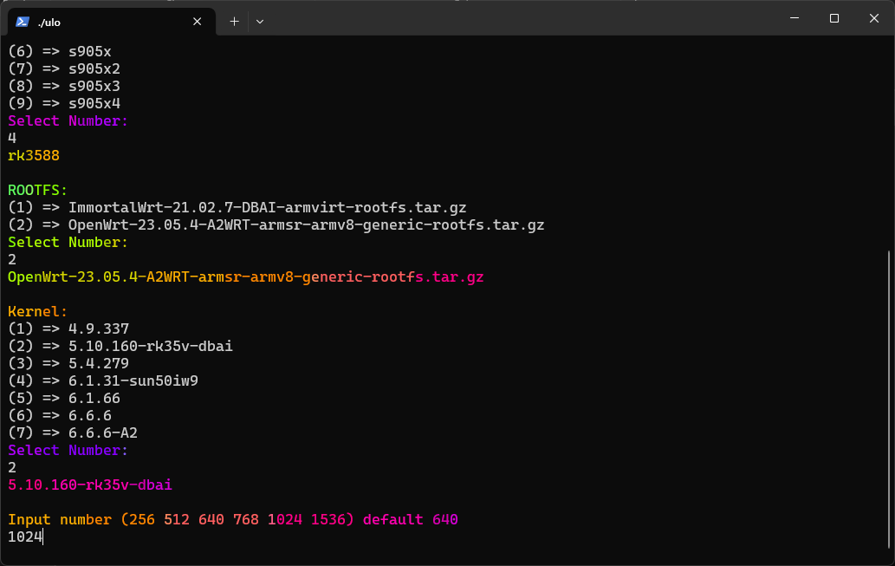Click the kernel option '(6) => 6.6.6'
Viewport: 895px width, 566px height.
pyautogui.click(x=60, y=415)
